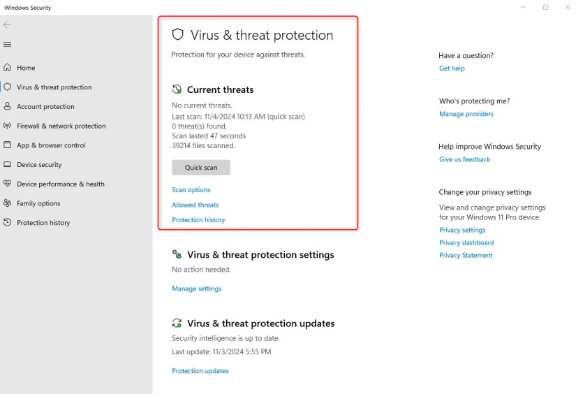Open Give us feedback link

[465, 159]
